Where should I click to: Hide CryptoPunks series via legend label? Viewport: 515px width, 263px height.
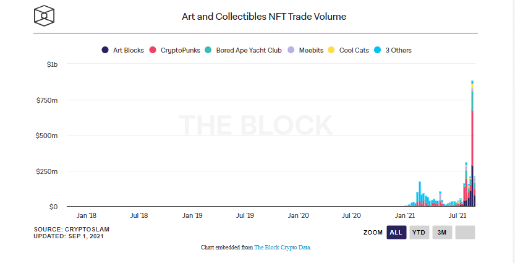coord(181,50)
